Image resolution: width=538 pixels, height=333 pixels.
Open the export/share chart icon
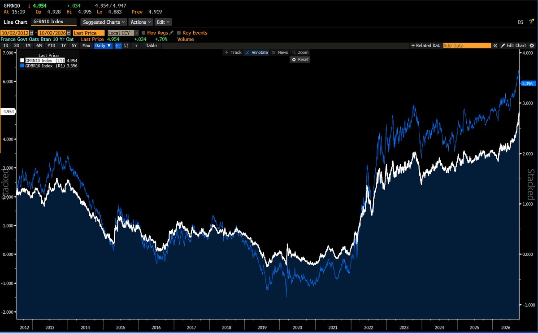click(x=521, y=22)
